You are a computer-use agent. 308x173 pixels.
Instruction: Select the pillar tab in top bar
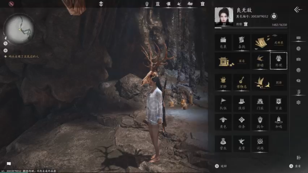[157, 4]
